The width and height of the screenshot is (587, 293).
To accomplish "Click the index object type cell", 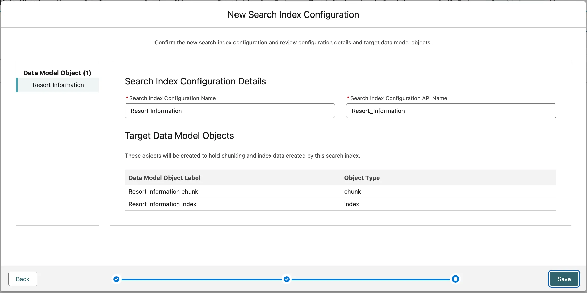I will (351, 204).
